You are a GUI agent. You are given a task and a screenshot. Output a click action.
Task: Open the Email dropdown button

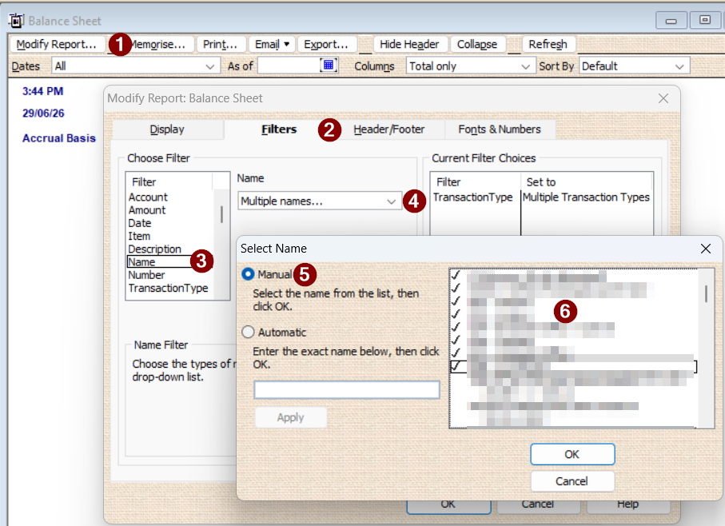pos(272,45)
